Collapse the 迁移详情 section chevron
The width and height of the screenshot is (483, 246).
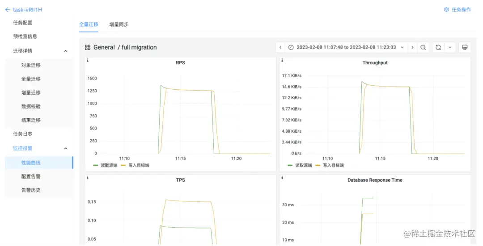click(x=66, y=51)
